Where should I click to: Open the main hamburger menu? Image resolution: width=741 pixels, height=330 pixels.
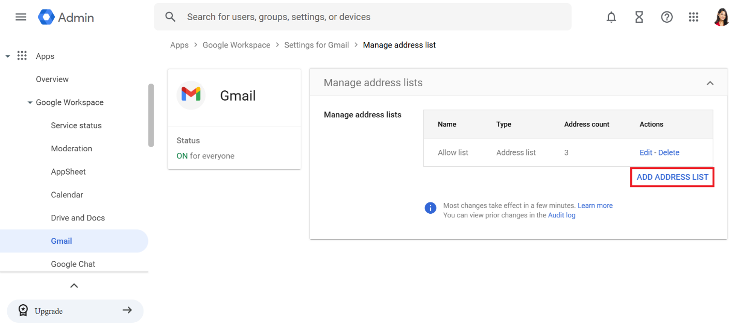point(21,17)
